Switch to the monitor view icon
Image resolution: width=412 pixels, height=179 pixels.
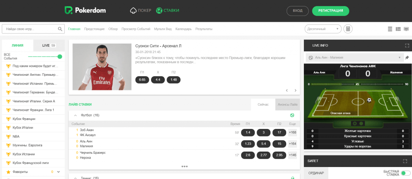(x=406, y=29)
